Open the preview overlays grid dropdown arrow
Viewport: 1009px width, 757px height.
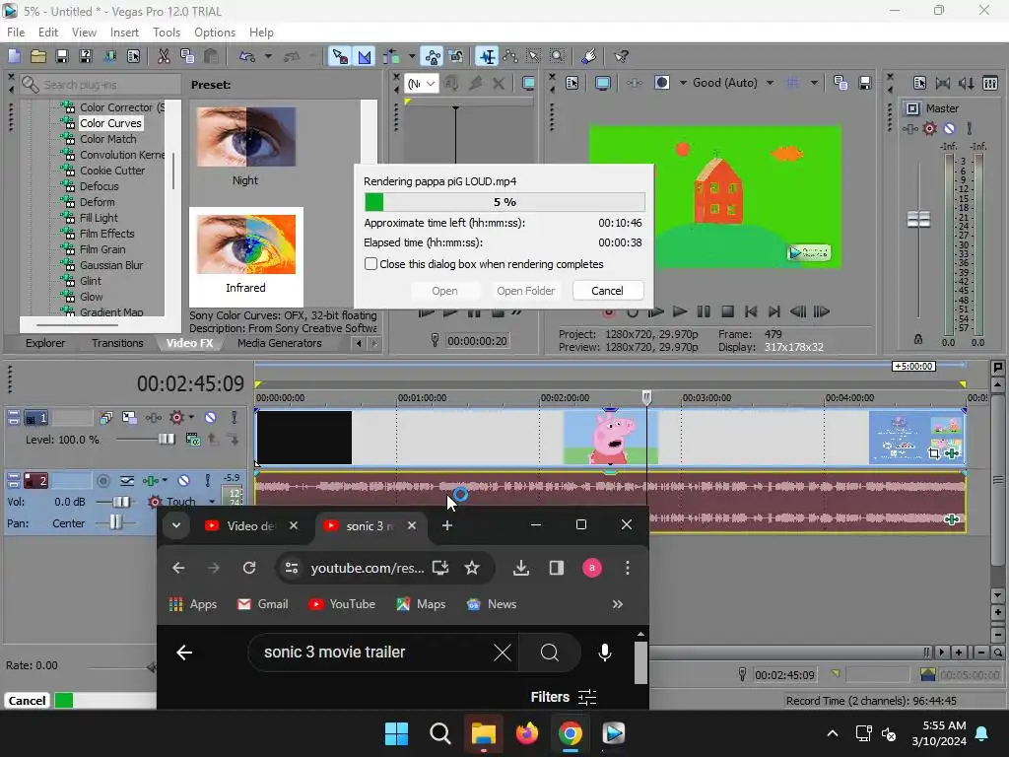point(814,83)
